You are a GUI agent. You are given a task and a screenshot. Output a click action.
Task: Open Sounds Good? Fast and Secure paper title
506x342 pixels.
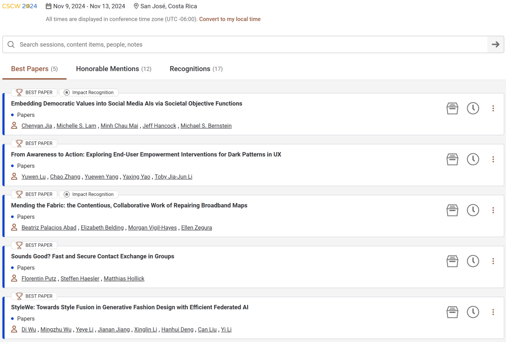[x=93, y=256]
